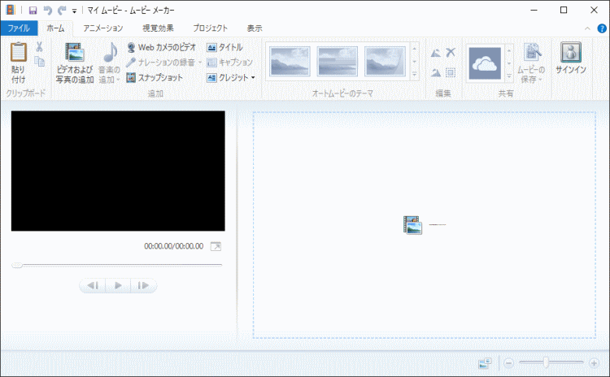This screenshot has width=610, height=377.
Task: Take a Snapshot (スナップショット)
Action: (155, 78)
